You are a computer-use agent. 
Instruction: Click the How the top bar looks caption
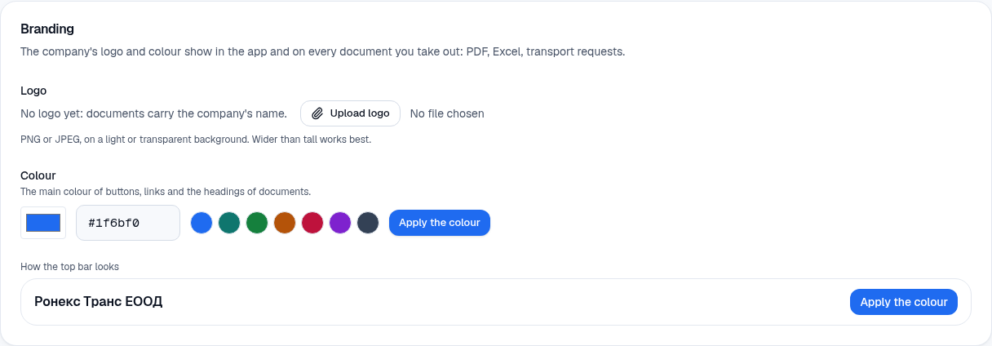tap(70, 266)
